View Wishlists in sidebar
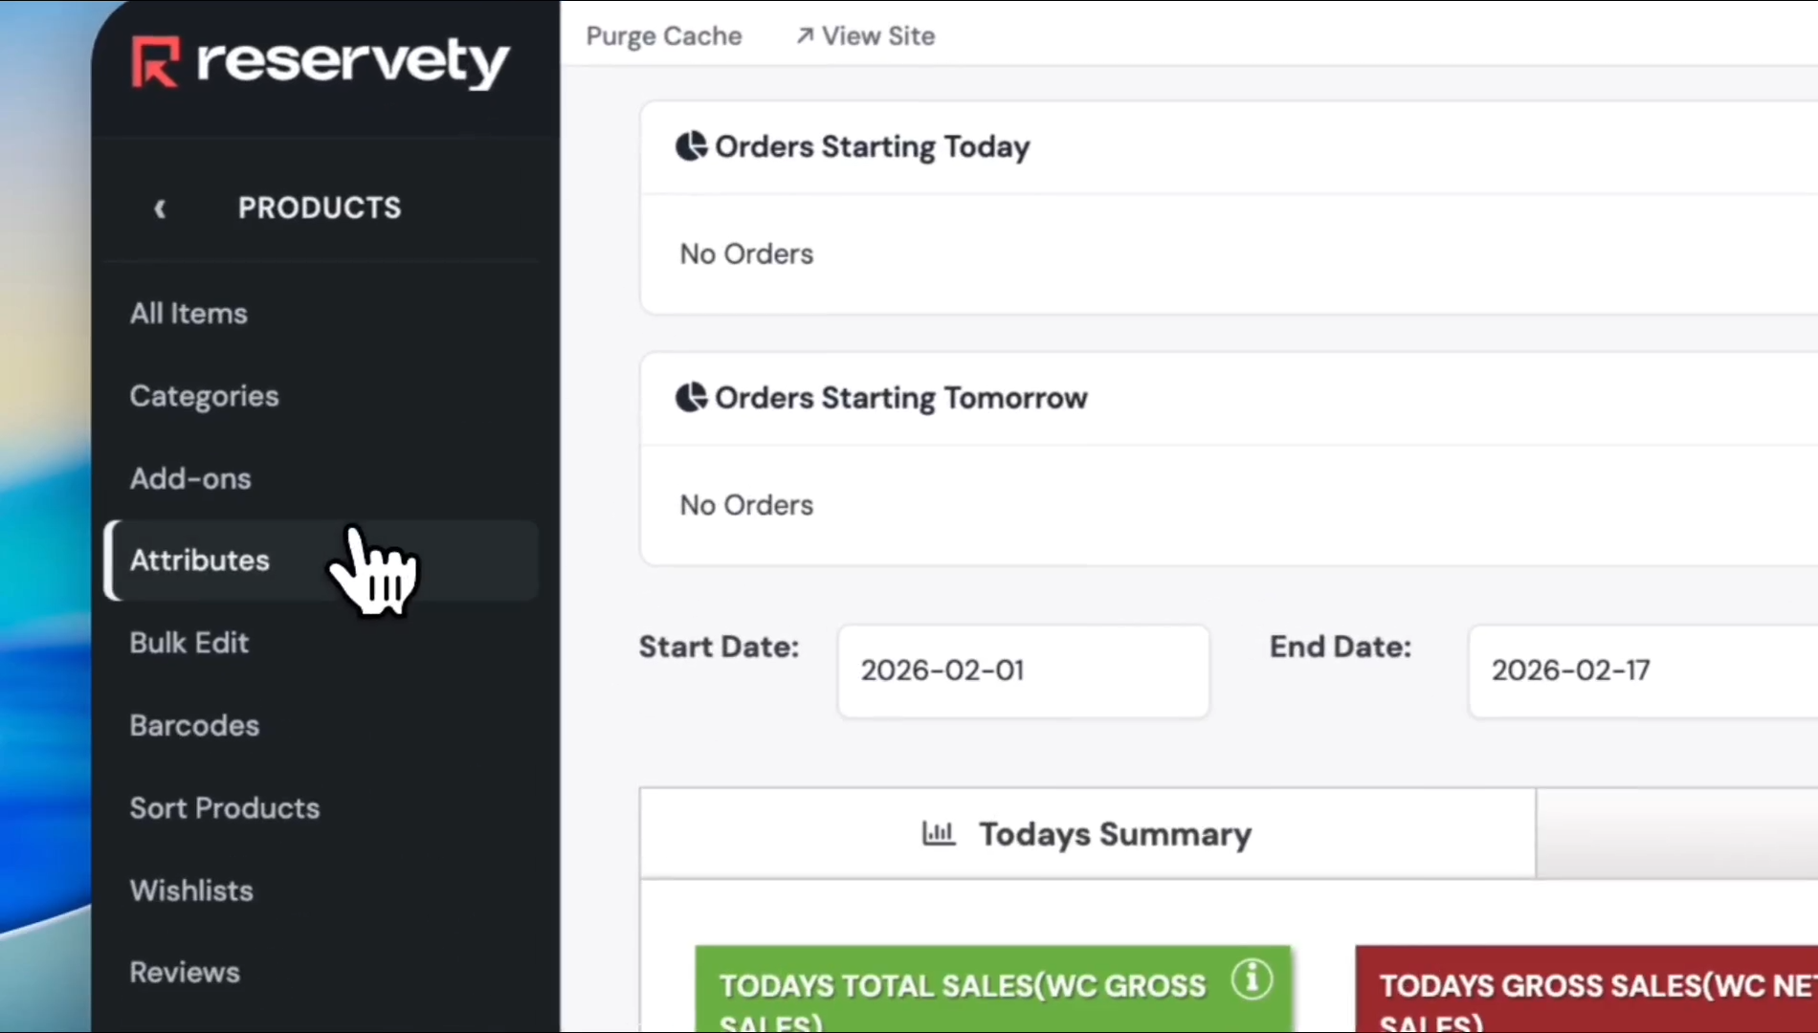This screenshot has height=1033, width=1818. (x=191, y=890)
